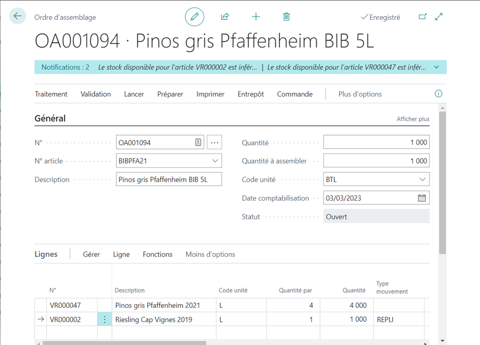This screenshot has width=480, height=345.
Task: Click the vertical scrollbar thumb
Action: 442,183
